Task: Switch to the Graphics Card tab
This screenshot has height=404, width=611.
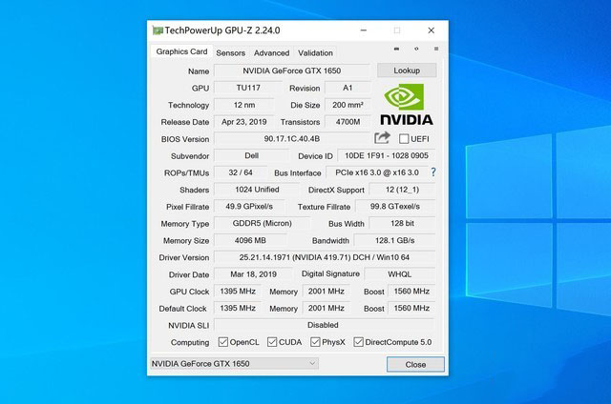Action: click(181, 51)
